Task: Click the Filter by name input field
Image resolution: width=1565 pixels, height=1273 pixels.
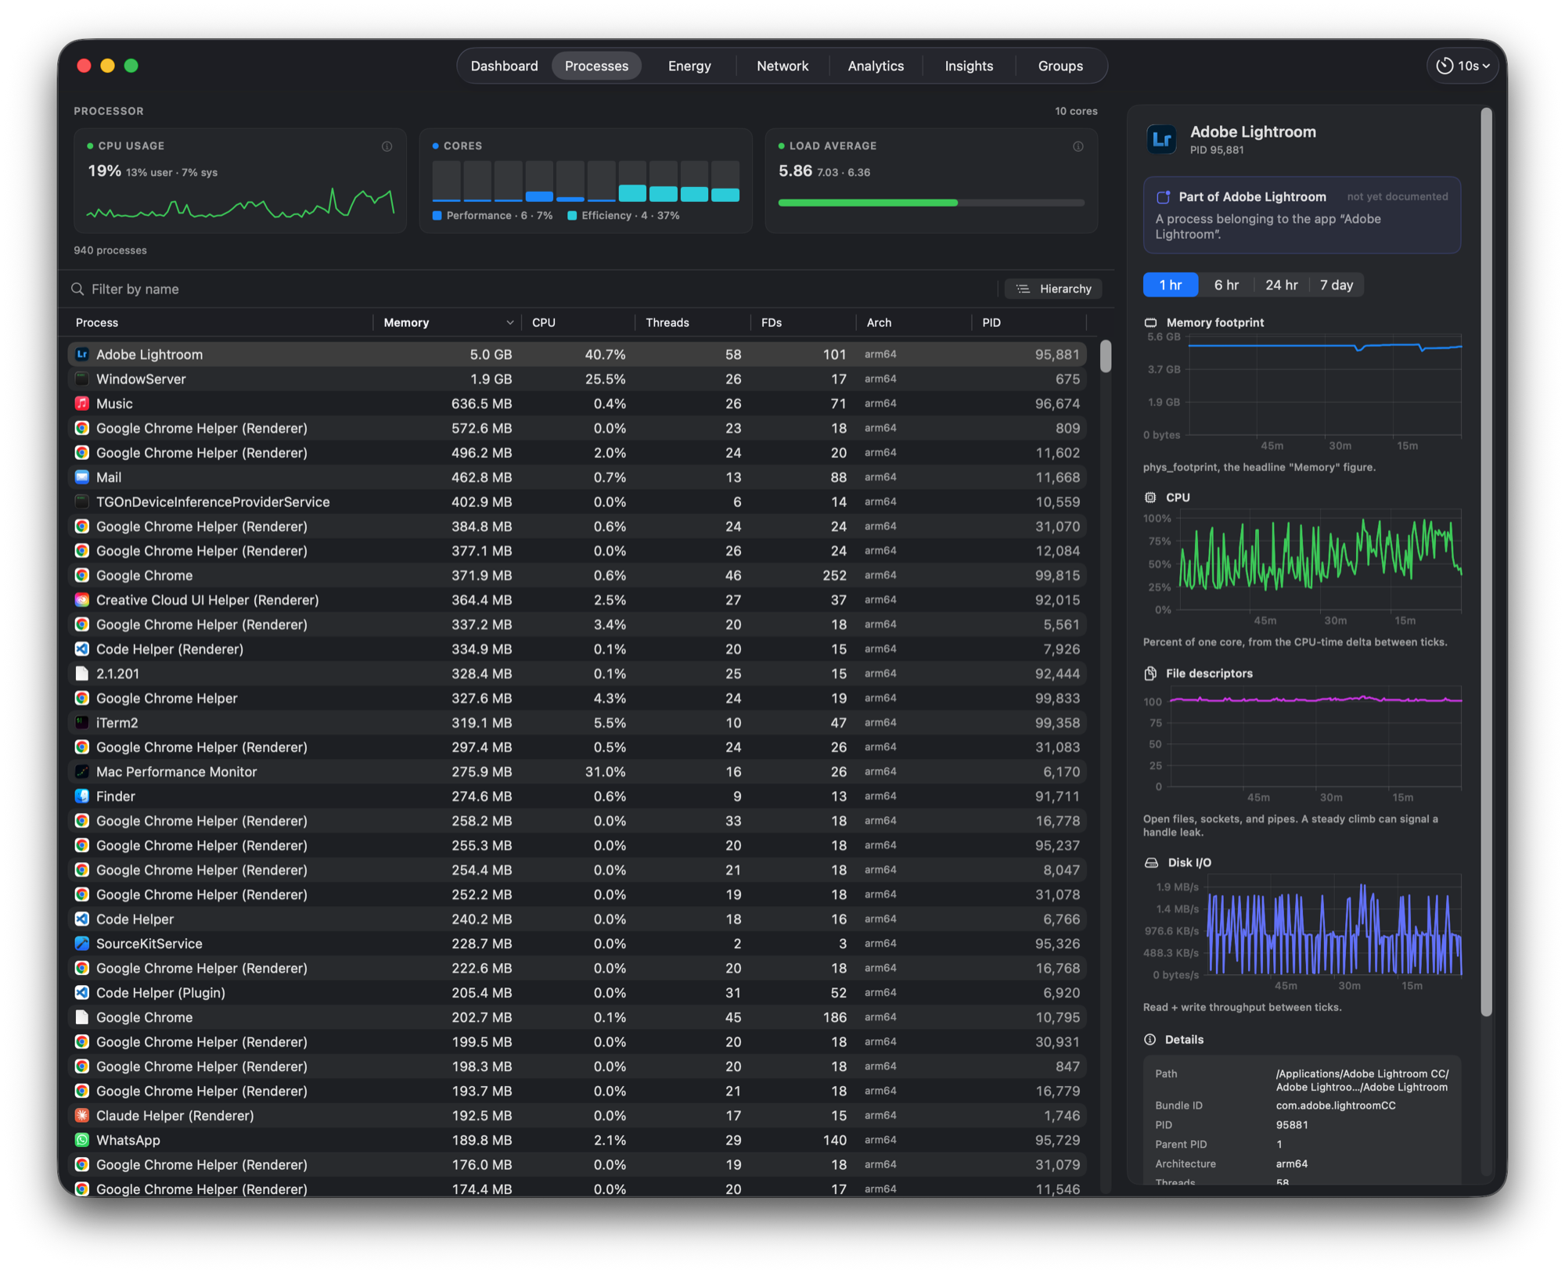Action: coord(540,289)
